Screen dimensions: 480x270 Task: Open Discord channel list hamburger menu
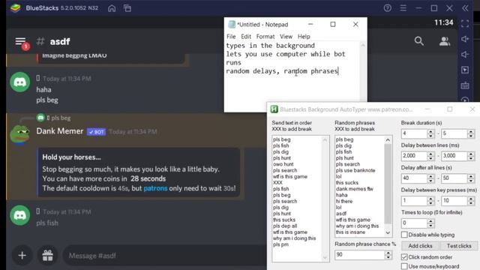click(x=20, y=41)
